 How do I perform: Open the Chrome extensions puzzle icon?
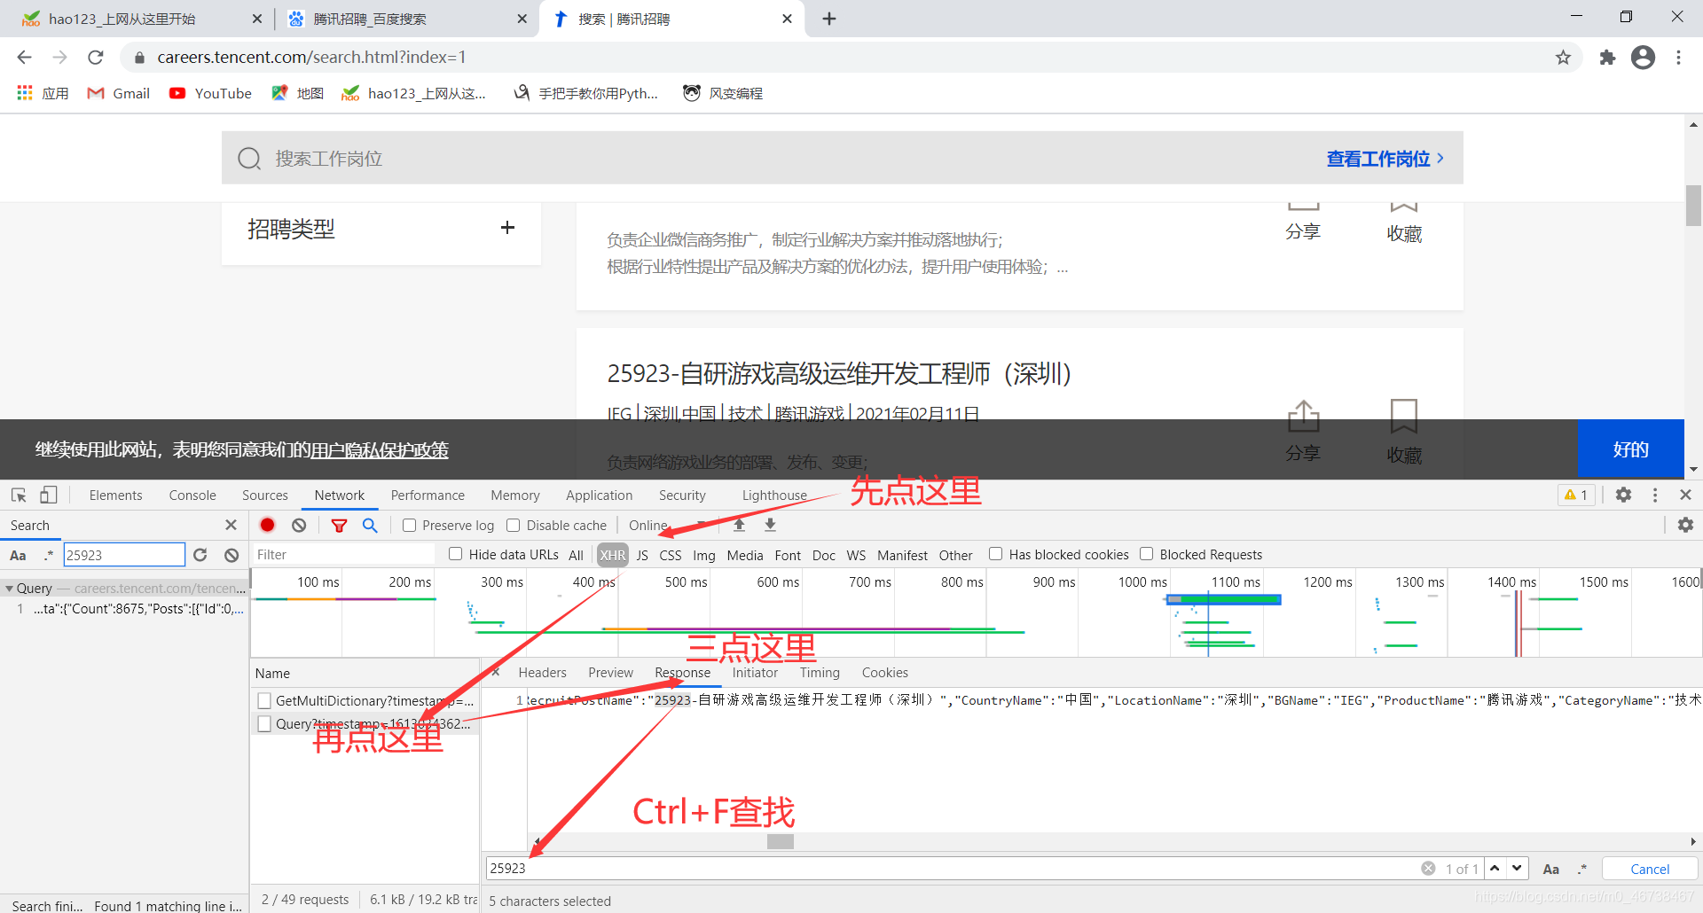click(x=1607, y=58)
